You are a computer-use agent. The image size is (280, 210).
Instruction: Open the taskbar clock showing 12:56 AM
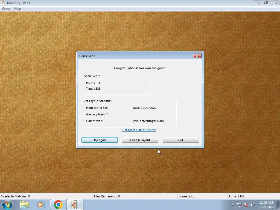pyautogui.click(x=266, y=205)
